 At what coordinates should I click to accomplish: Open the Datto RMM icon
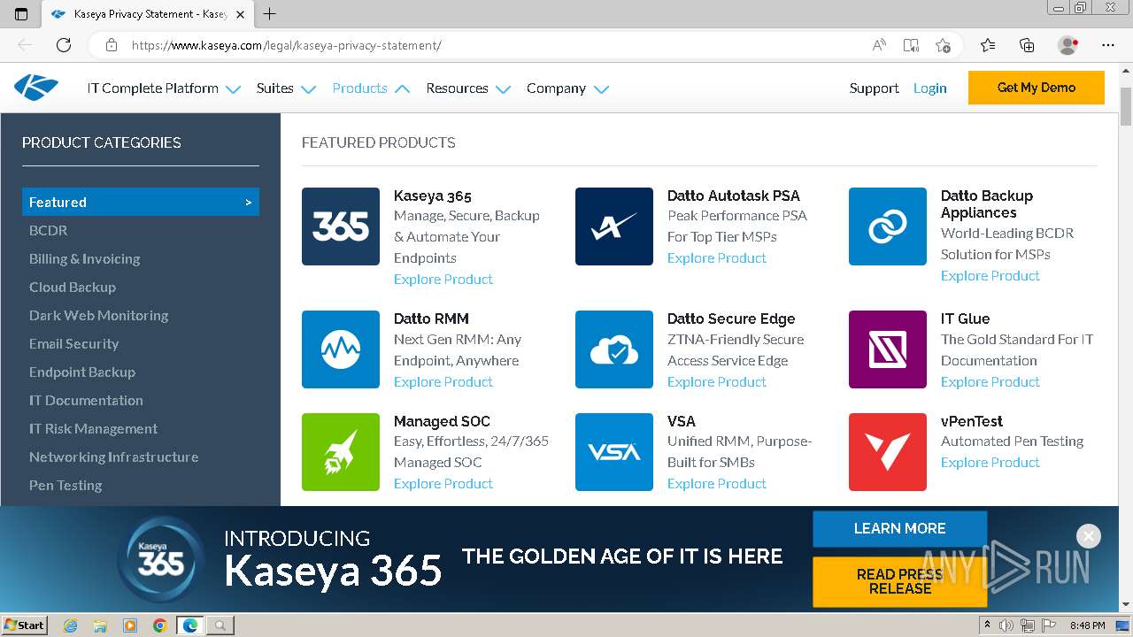[341, 349]
